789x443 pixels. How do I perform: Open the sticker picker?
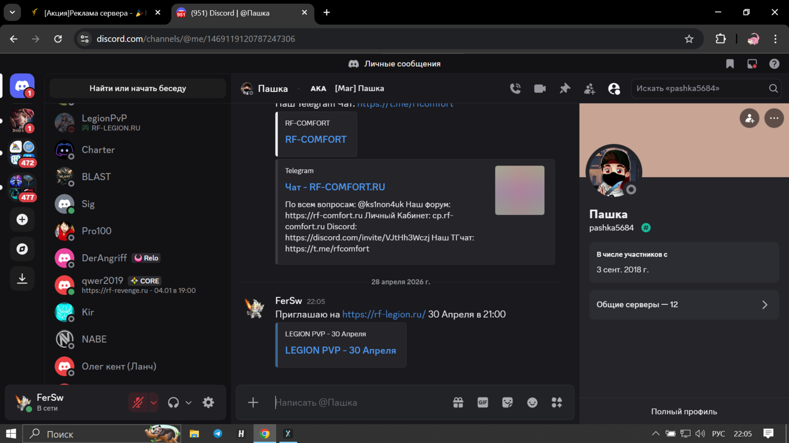[507, 403]
